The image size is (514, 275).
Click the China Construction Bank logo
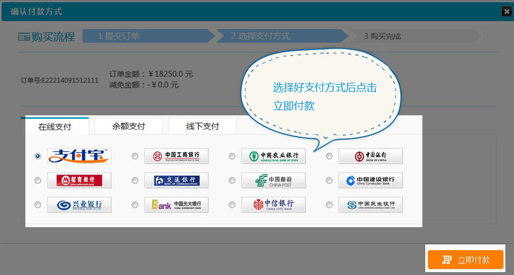370,180
